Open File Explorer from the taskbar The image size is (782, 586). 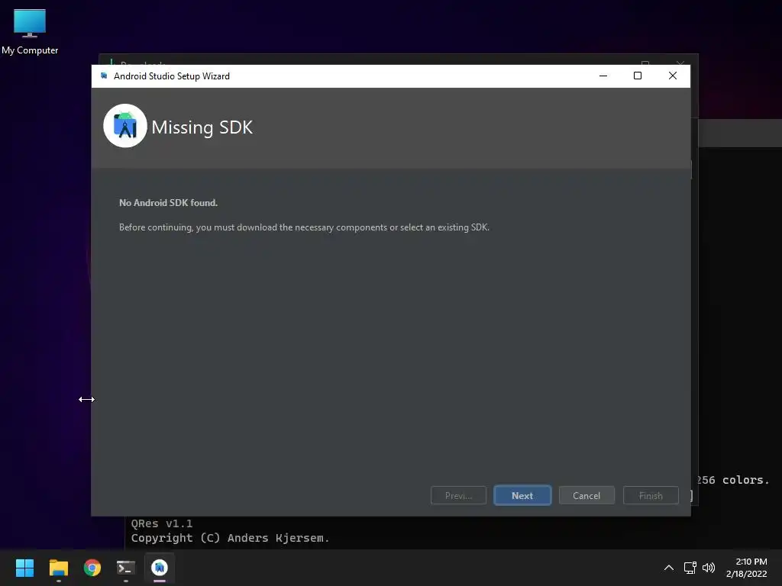coord(58,568)
